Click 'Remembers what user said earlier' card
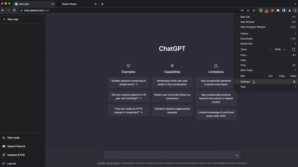 [x=172, y=83]
